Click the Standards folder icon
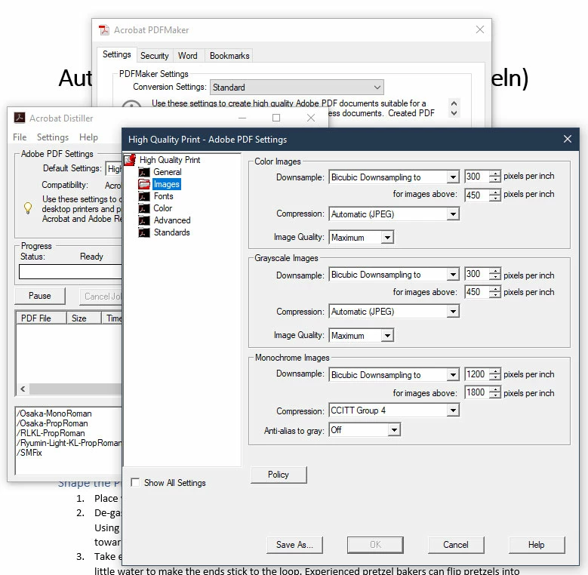The width and height of the screenshot is (588, 575). (x=144, y=232)
